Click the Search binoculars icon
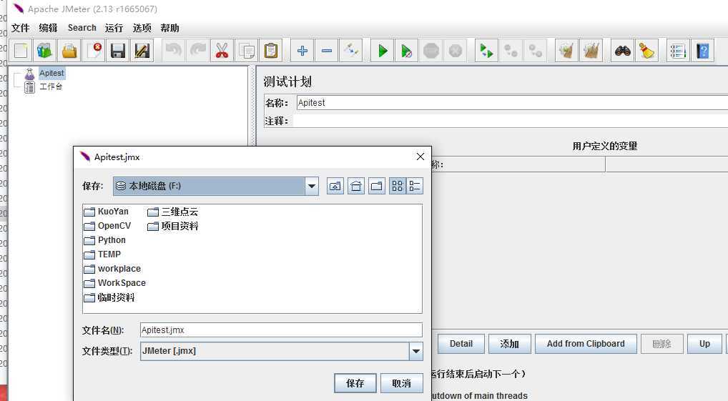Screen dimensions: 728x401 point(623,51)
